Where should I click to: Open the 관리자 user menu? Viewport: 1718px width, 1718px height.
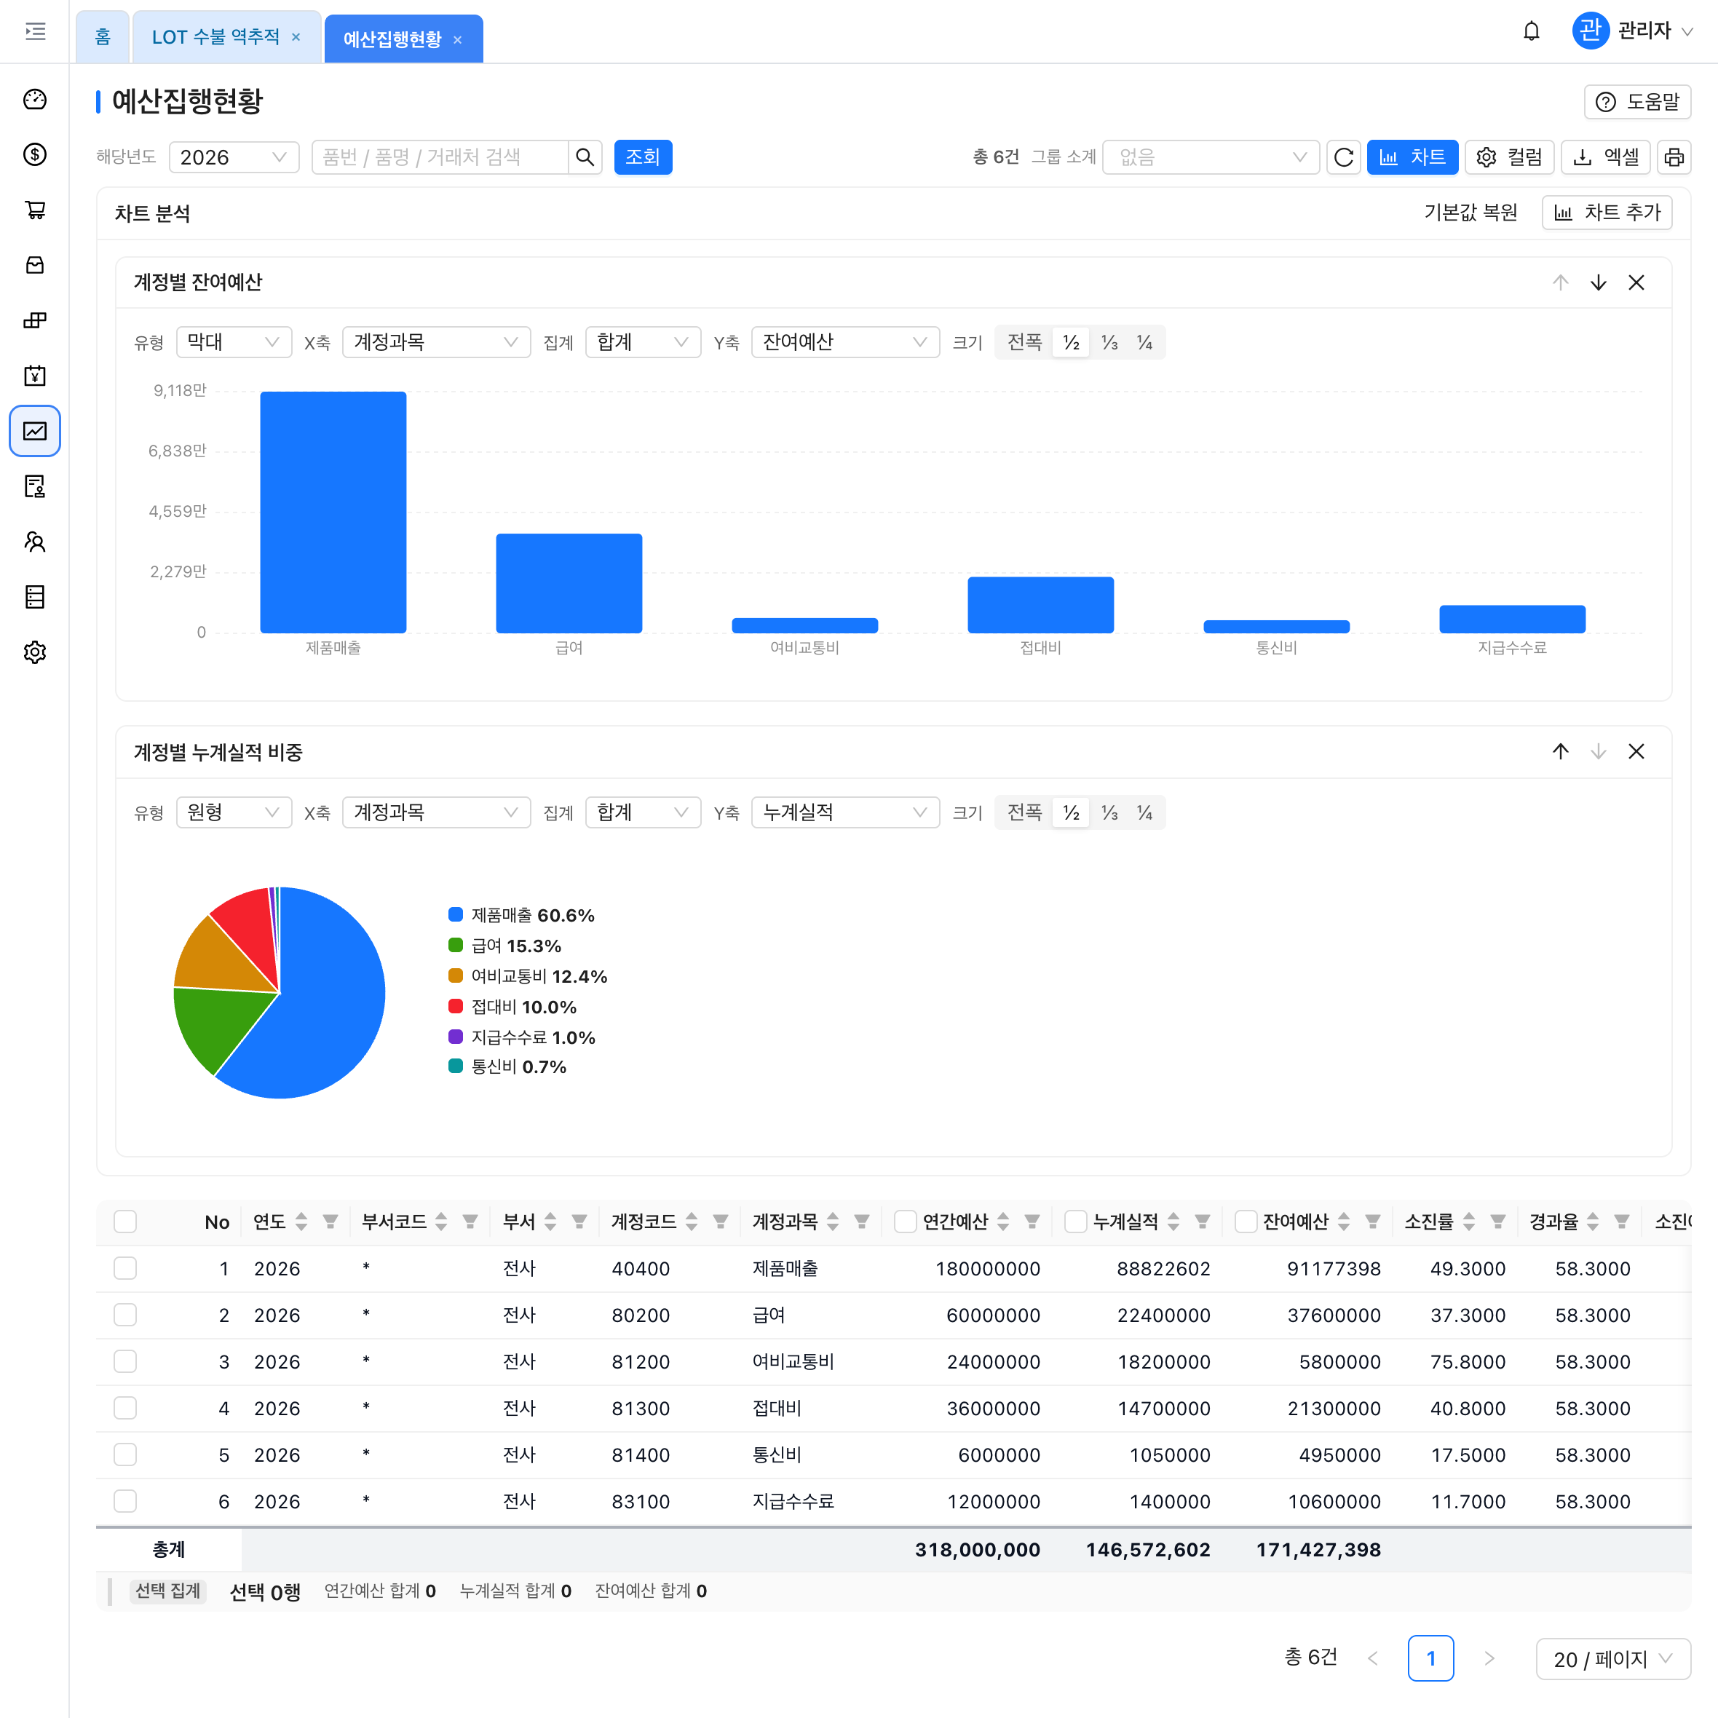[1633, 31]
